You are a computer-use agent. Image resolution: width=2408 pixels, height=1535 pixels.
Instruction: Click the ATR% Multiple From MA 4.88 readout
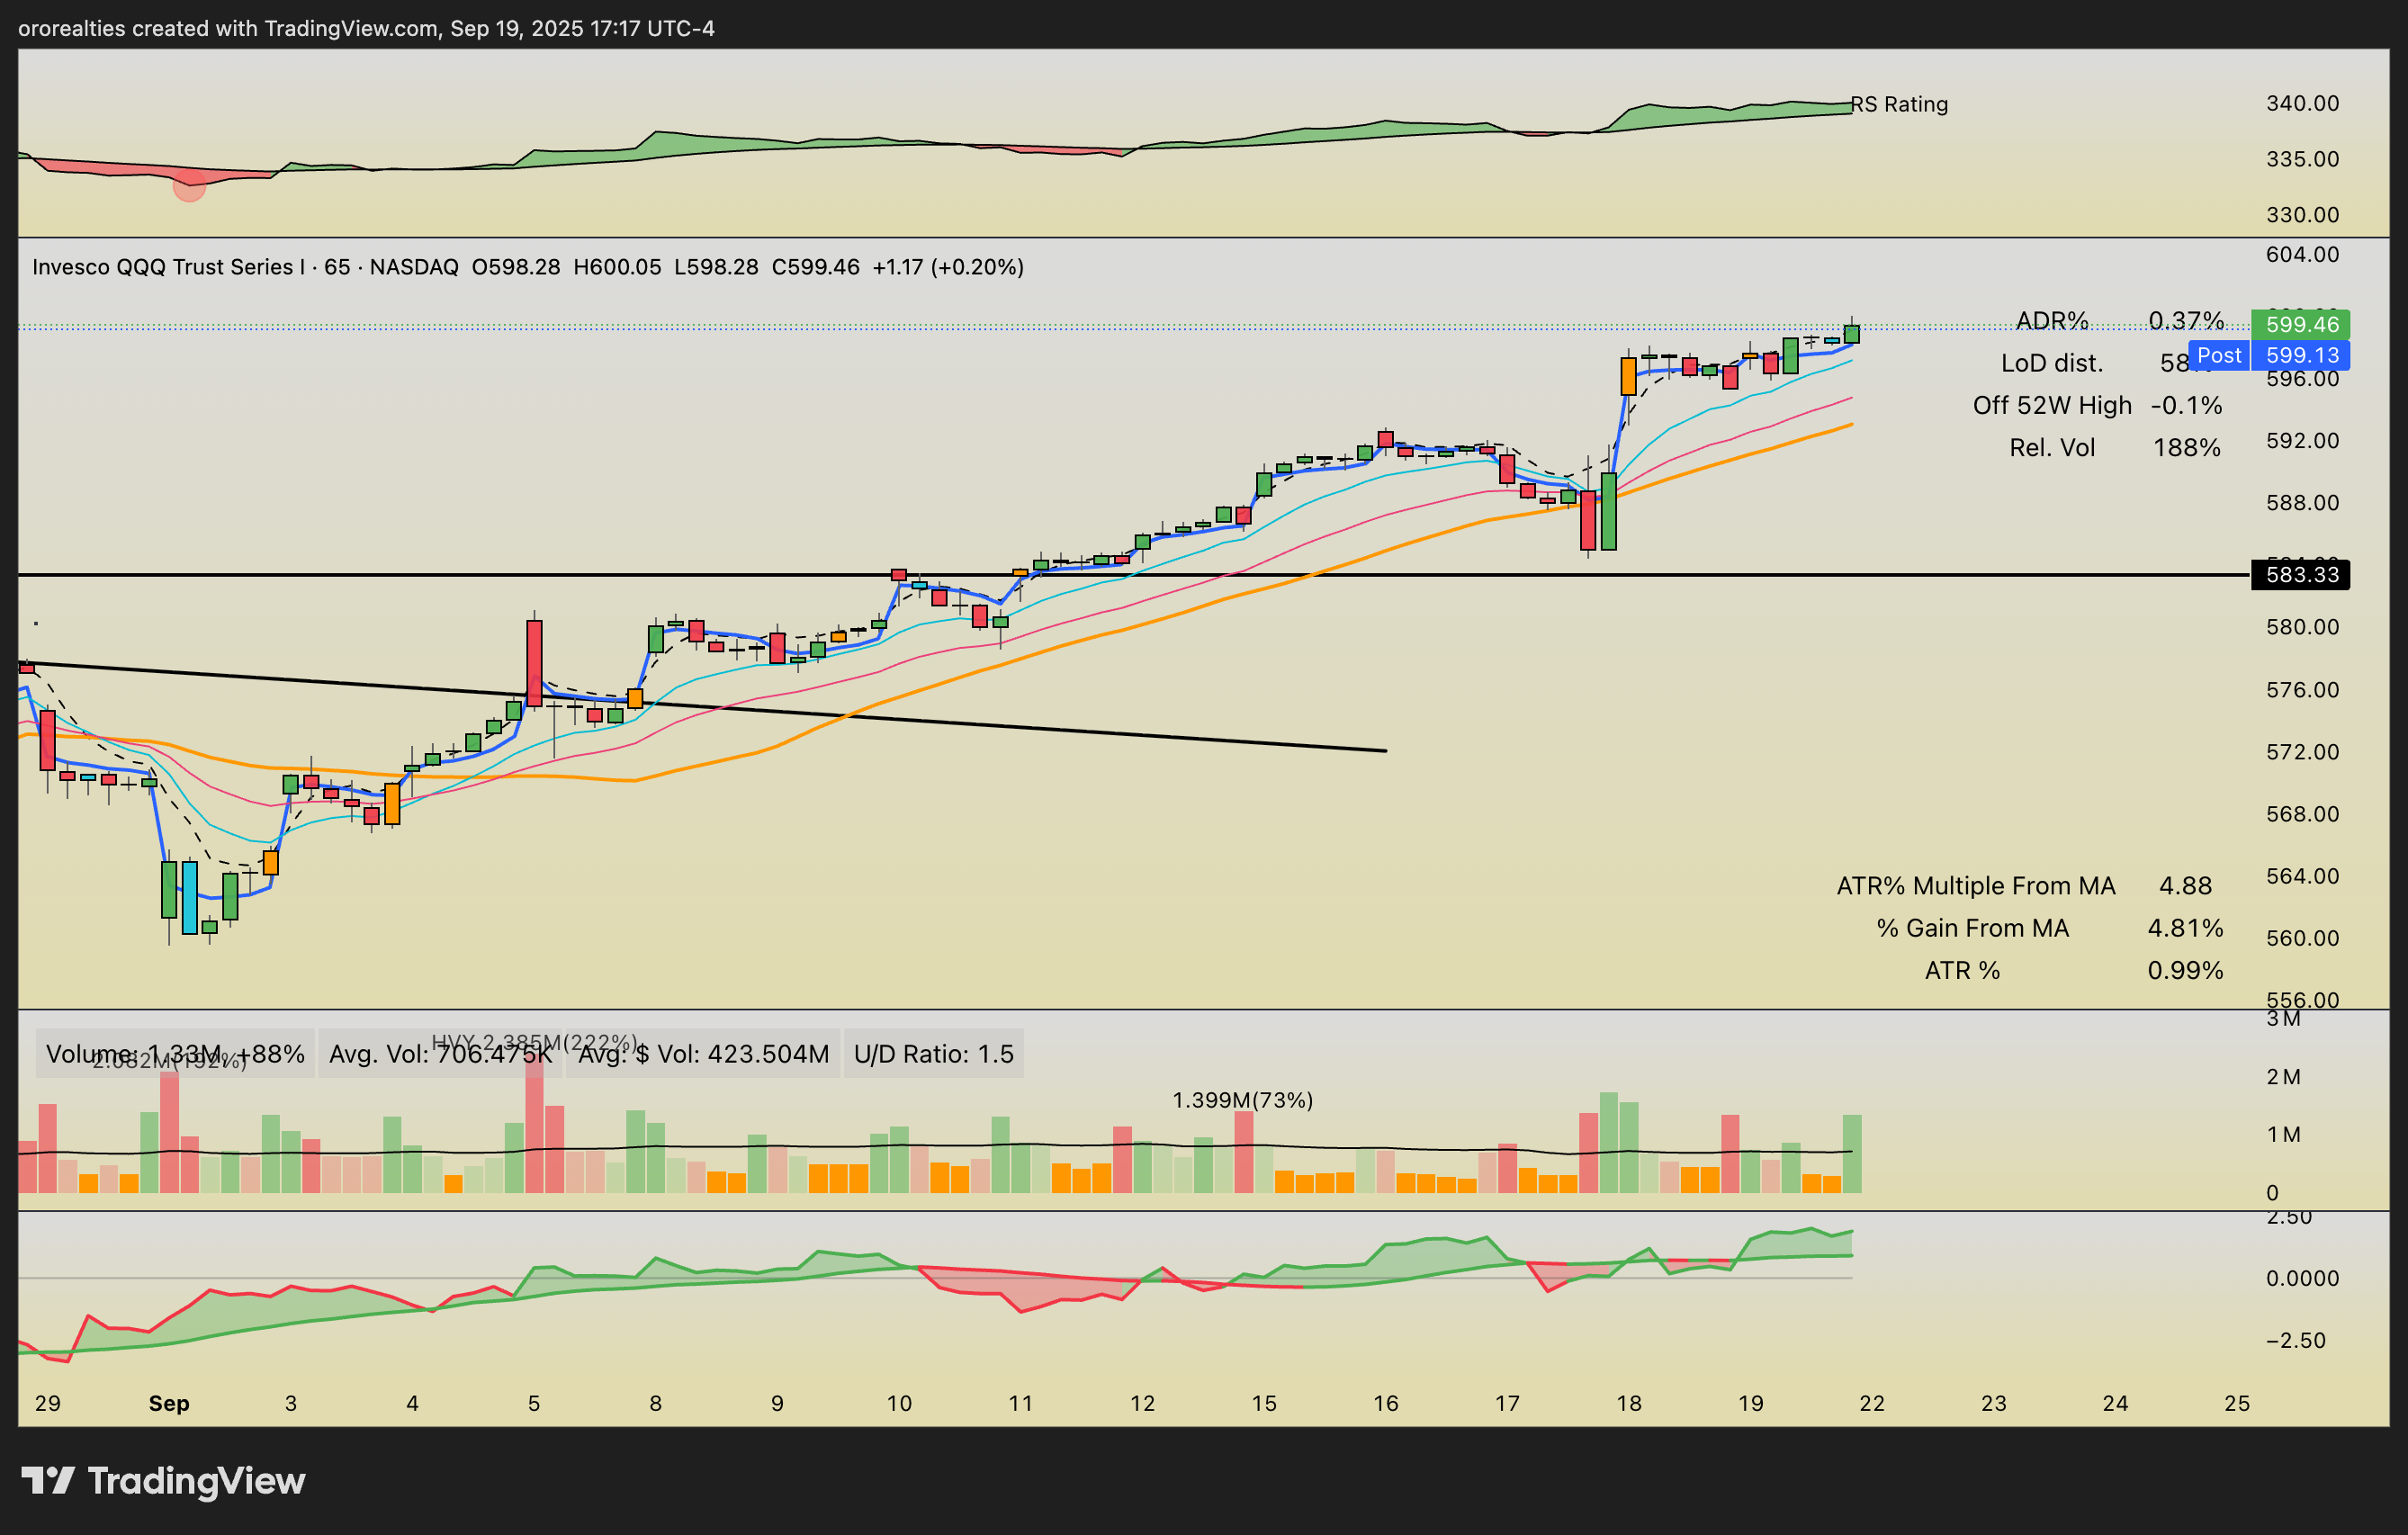(2185, 886)
